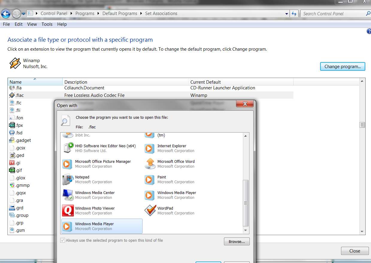This screenshot has width=371, height=263.
Task: Click the .flac file type icon
Action: [x=12, y=95]
